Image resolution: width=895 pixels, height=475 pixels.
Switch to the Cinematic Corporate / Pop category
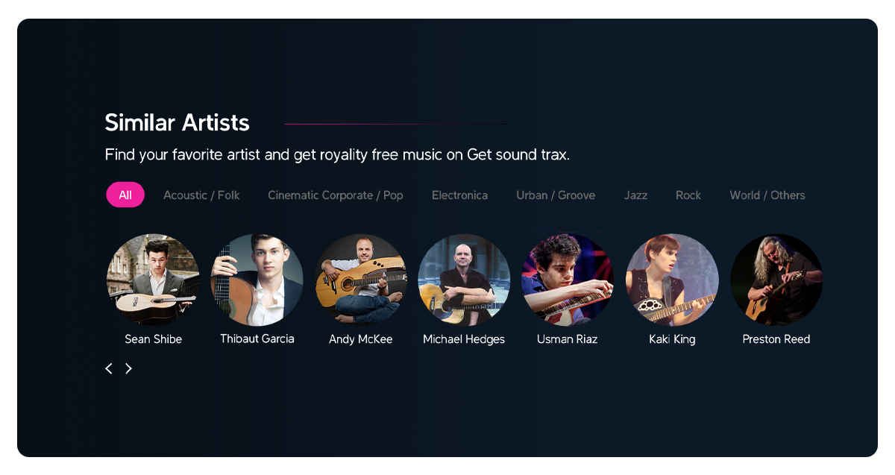click(x=336, y=195)
